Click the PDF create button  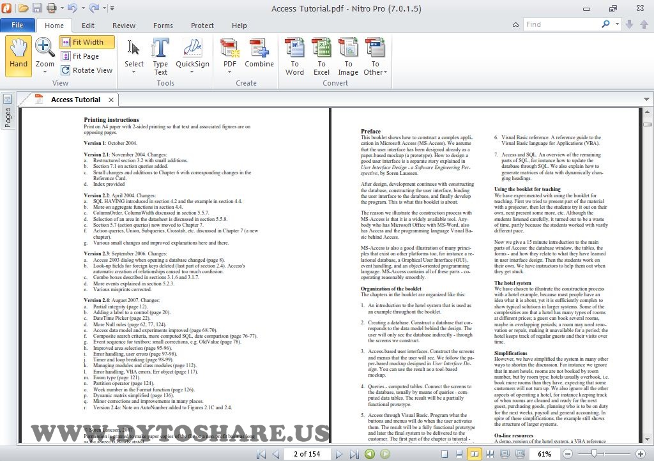[x=230, y=52]
